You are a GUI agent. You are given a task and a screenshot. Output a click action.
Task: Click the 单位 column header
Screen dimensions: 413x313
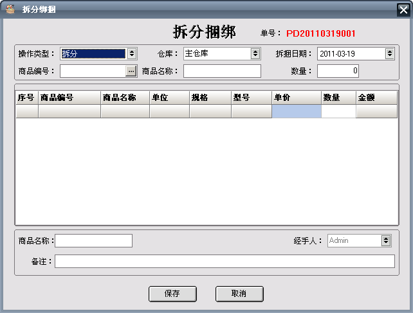pyautogui.click(x=170, y=98)
